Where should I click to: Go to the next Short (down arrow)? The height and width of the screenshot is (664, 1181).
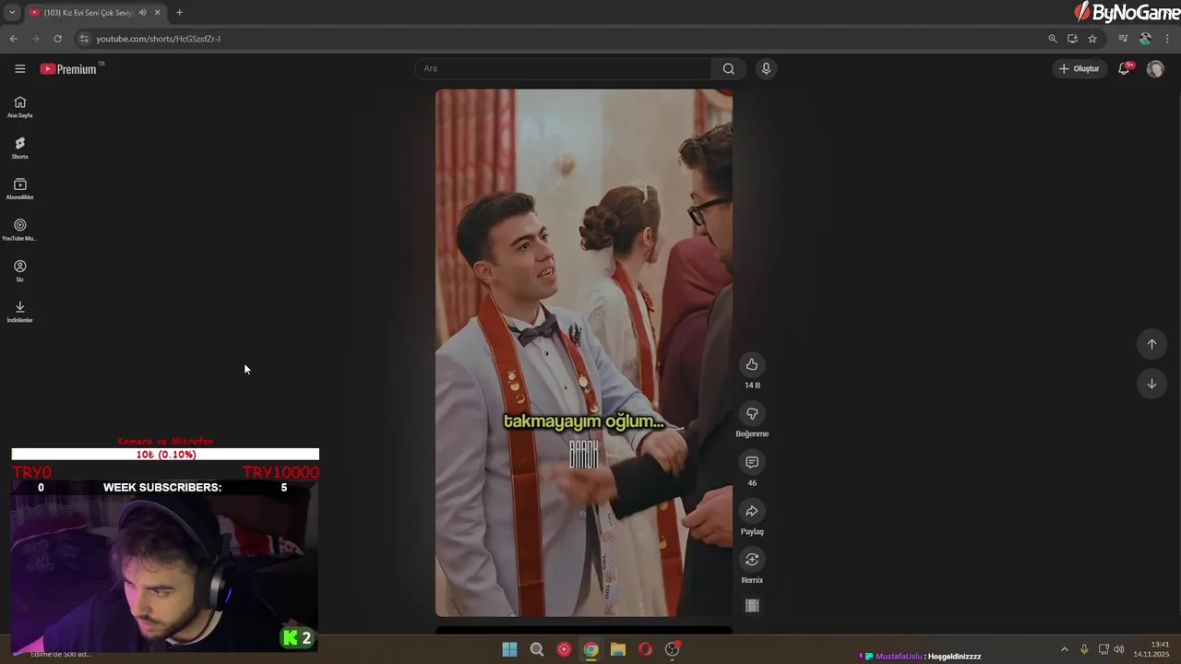[x=1151, y=384]
